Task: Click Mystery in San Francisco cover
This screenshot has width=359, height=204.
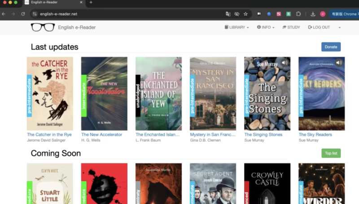Action: coord(213,93)
